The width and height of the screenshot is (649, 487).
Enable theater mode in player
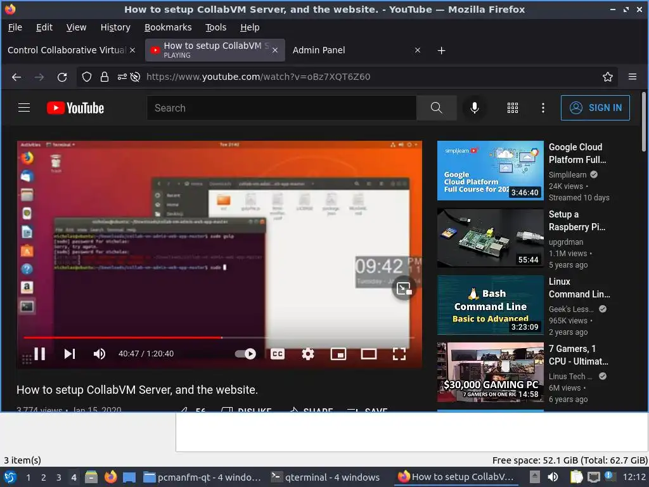[368, 354]
